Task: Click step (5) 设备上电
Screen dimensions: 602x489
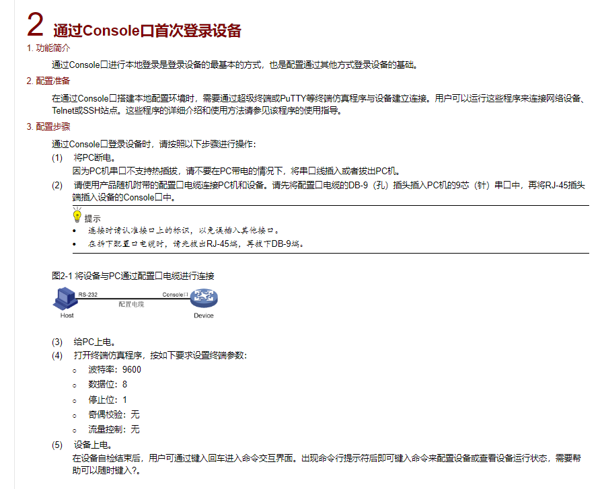Action: point(82,445)
